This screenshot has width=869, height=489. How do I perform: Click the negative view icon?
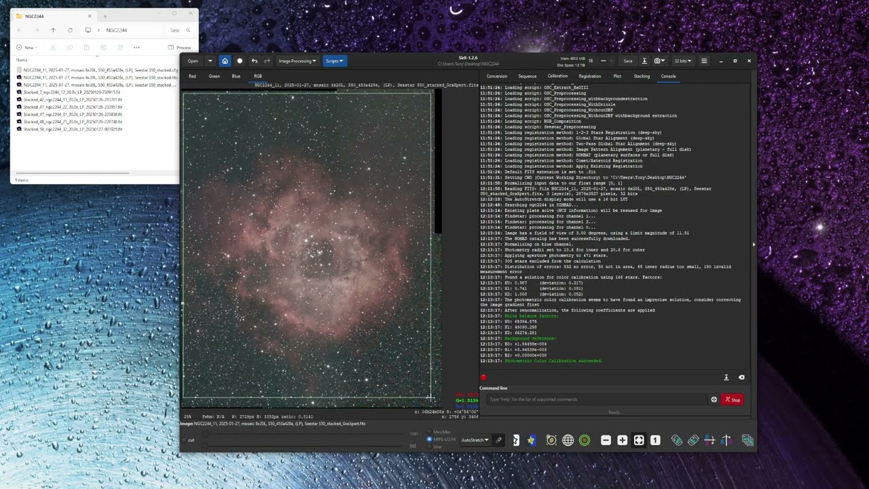[x=516, y=440]
